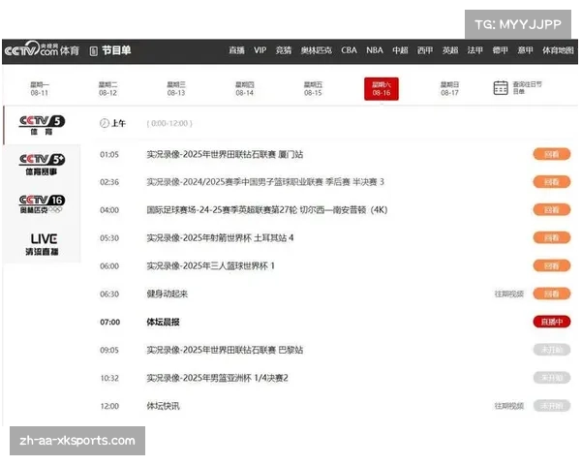
Task: Open 体育地图 navigation item
Action: [x=558, y=50]
